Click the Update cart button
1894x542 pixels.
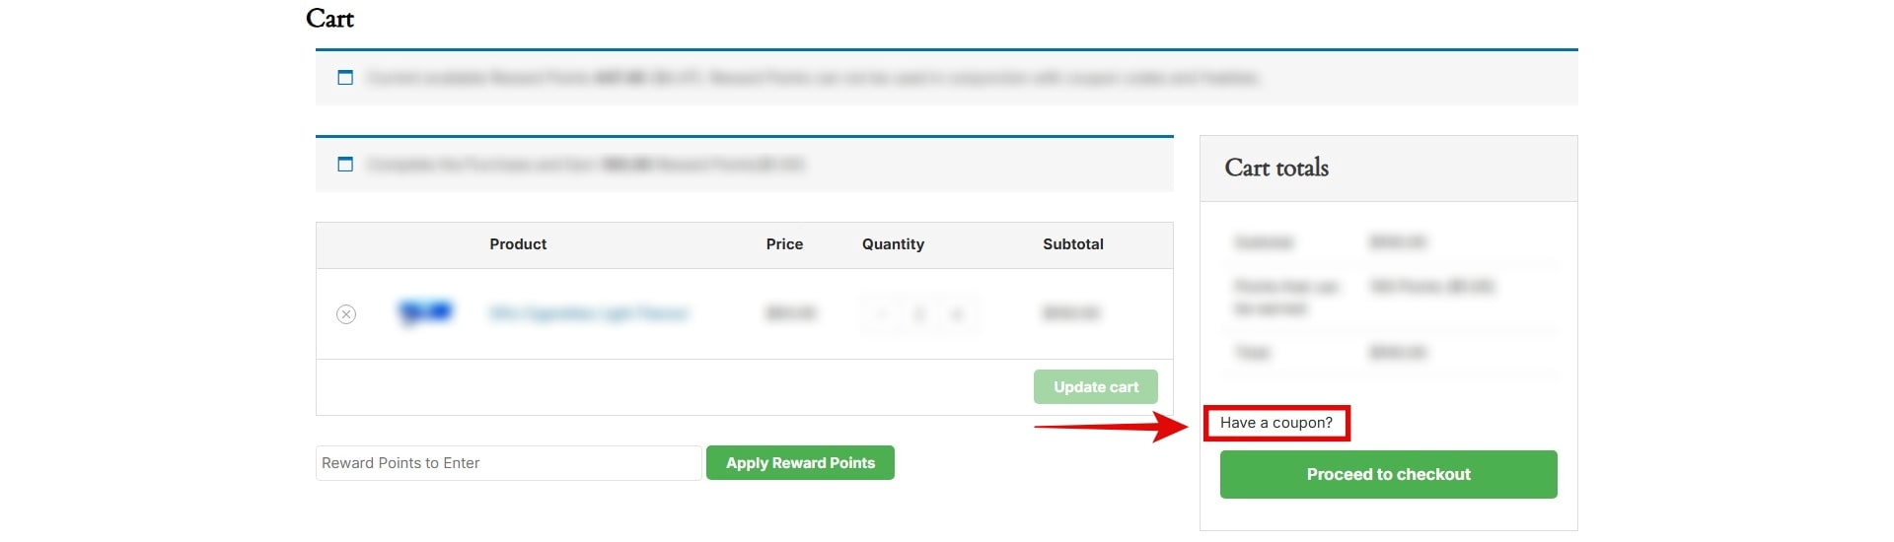1096,387
